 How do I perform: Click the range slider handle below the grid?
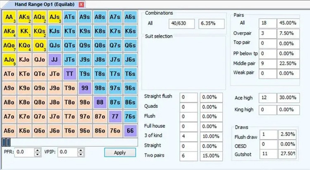point(6,142)
